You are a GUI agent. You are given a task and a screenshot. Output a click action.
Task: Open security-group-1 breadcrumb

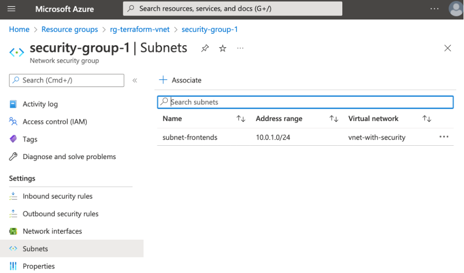point(209,29)
